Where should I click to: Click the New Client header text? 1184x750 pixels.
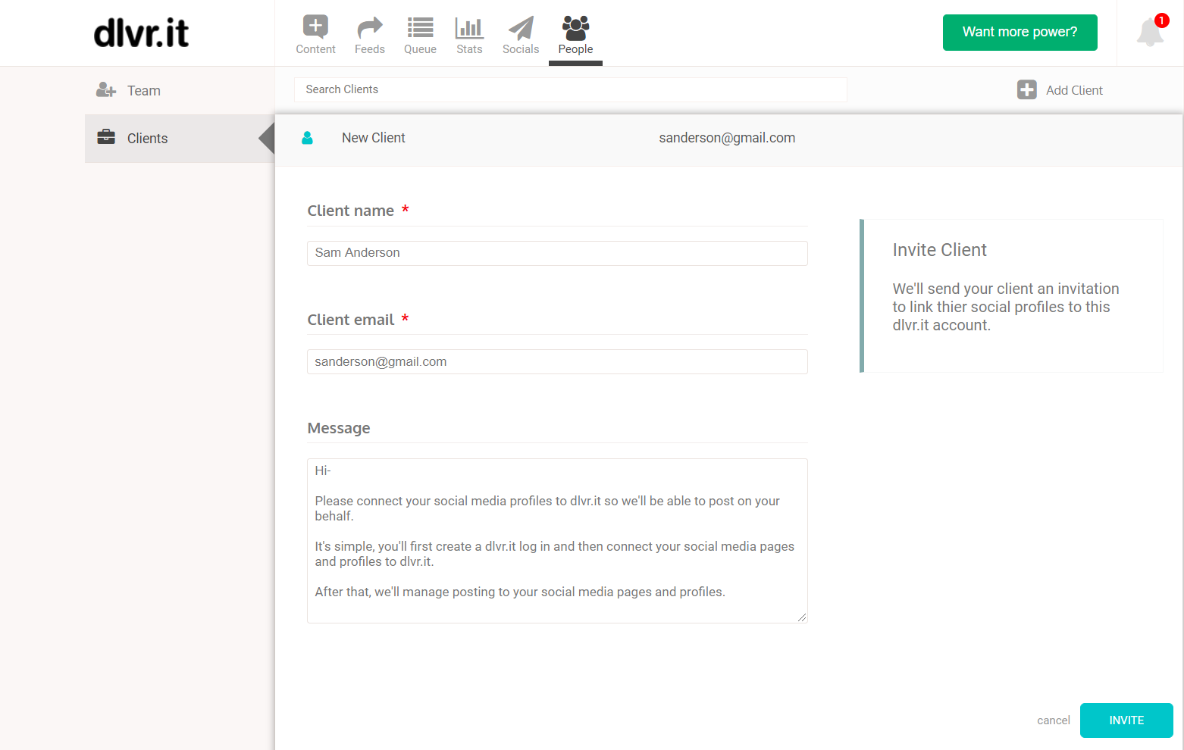(x=373, y=138)
